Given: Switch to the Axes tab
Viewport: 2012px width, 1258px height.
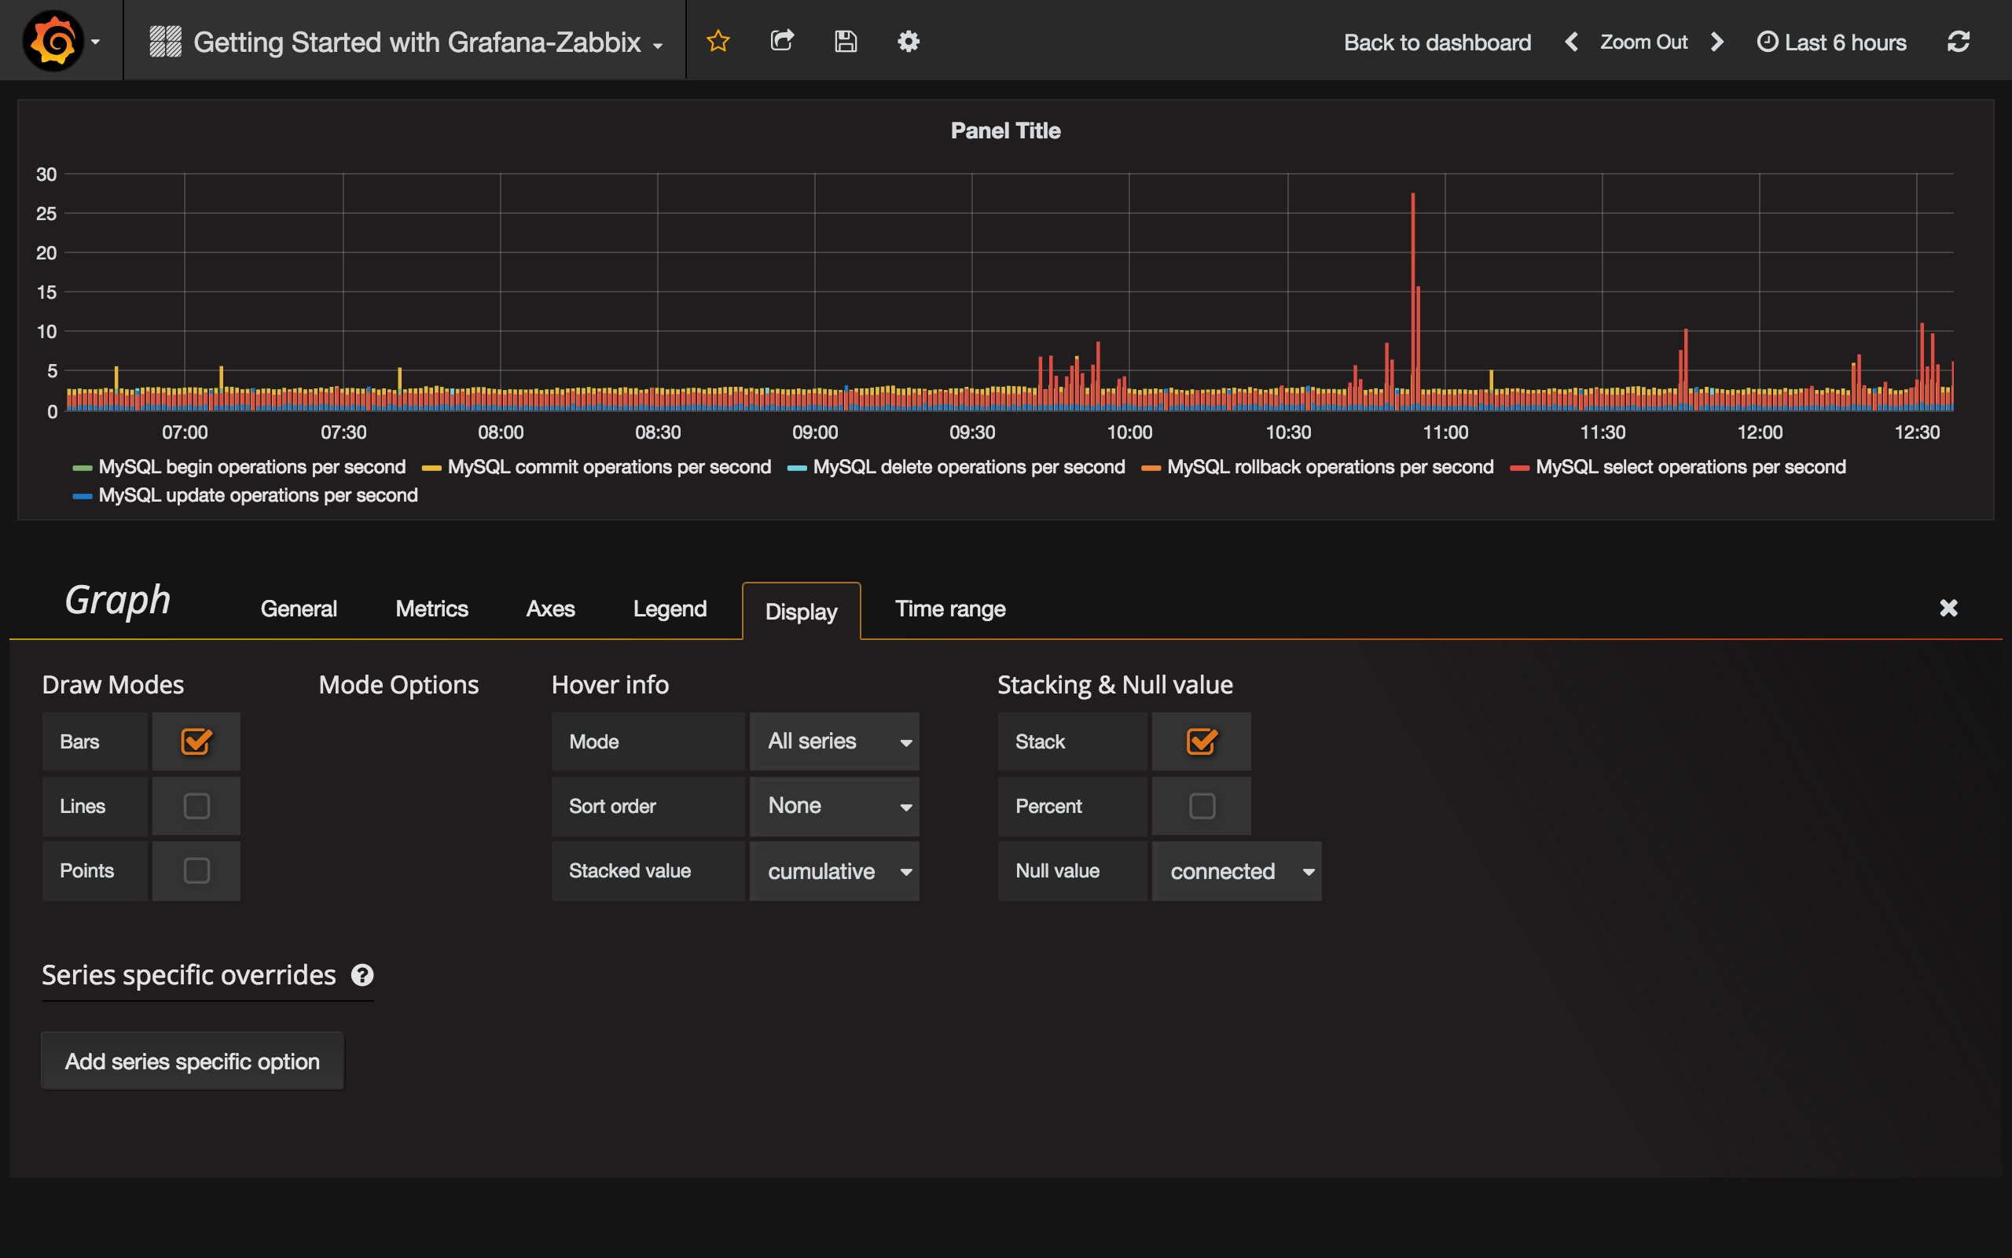Looking at the screenshot, I should point(550,609).
